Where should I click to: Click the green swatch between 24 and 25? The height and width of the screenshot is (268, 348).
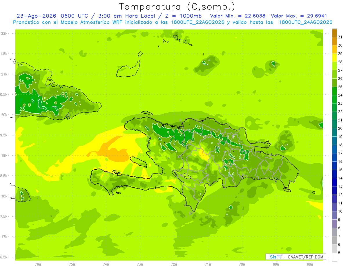(x=334, y=91)
